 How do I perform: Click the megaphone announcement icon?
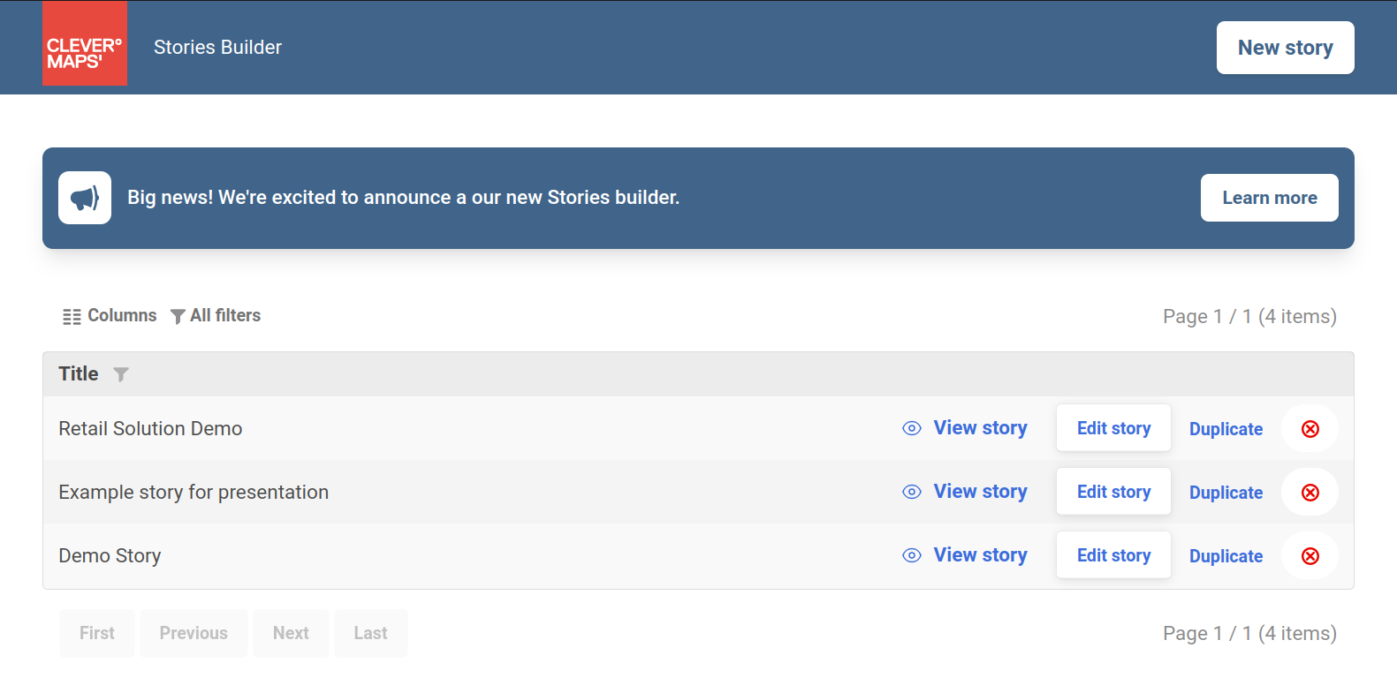click(x=85, y=198)
